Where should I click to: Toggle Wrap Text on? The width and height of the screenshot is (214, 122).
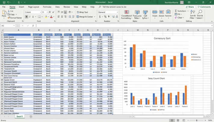point(77,12)
